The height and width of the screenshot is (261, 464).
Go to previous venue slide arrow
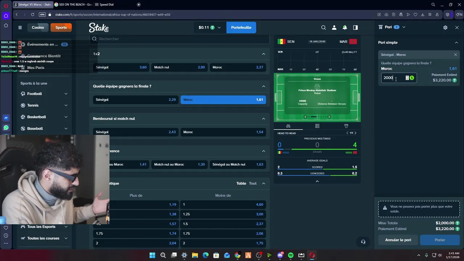pos(305,117)
